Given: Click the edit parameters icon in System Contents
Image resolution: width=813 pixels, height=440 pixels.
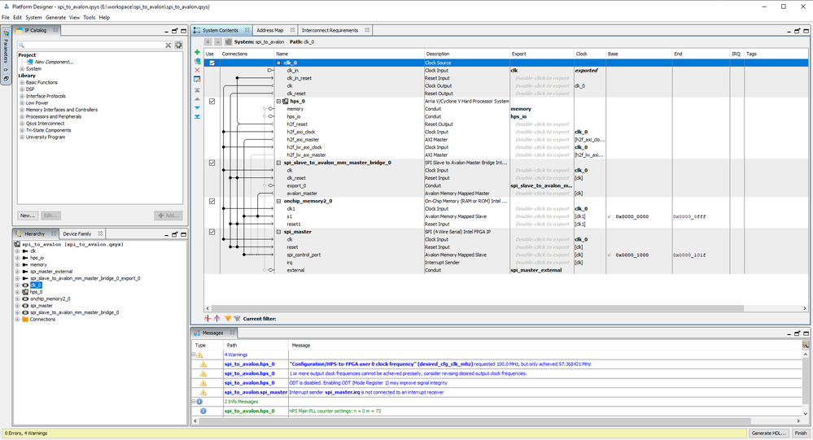Looking at the screenshot, I should pyautogui.click(x=197, y=79).
